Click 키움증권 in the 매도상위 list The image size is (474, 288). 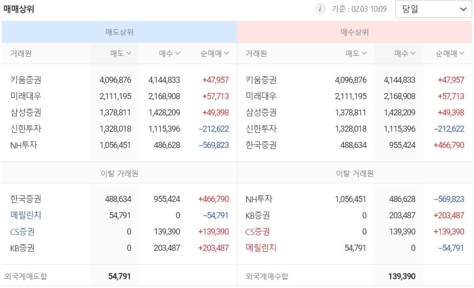pyautogui.click(x=26, y=80)
